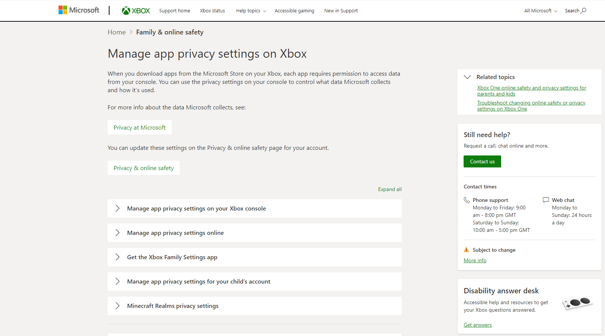Click the Contact us button
Screen dimensions: 605x336
click(482, 161)
